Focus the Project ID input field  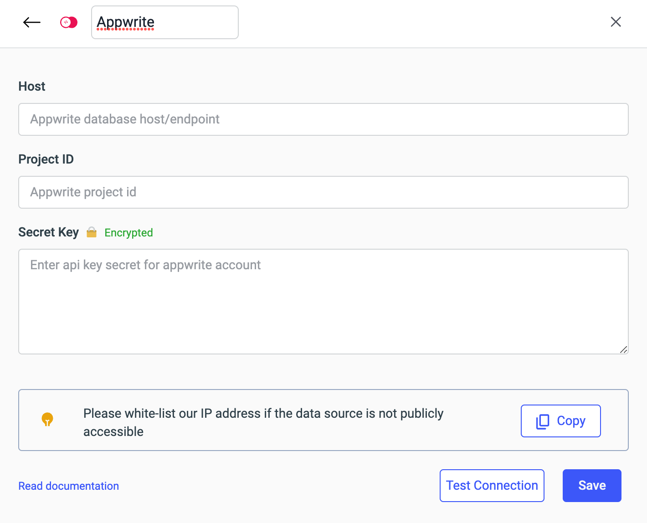[x=323, y=192]
